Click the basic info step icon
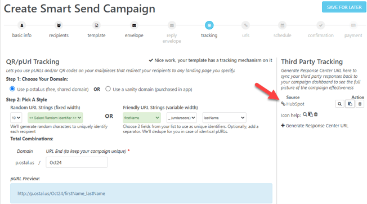This screenshot has width=367, height=204. click(x=22, y=25)
